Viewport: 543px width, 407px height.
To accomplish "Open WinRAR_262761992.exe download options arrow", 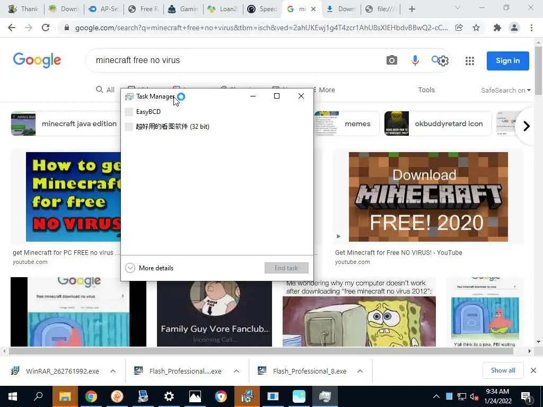I will coord(113,371).
